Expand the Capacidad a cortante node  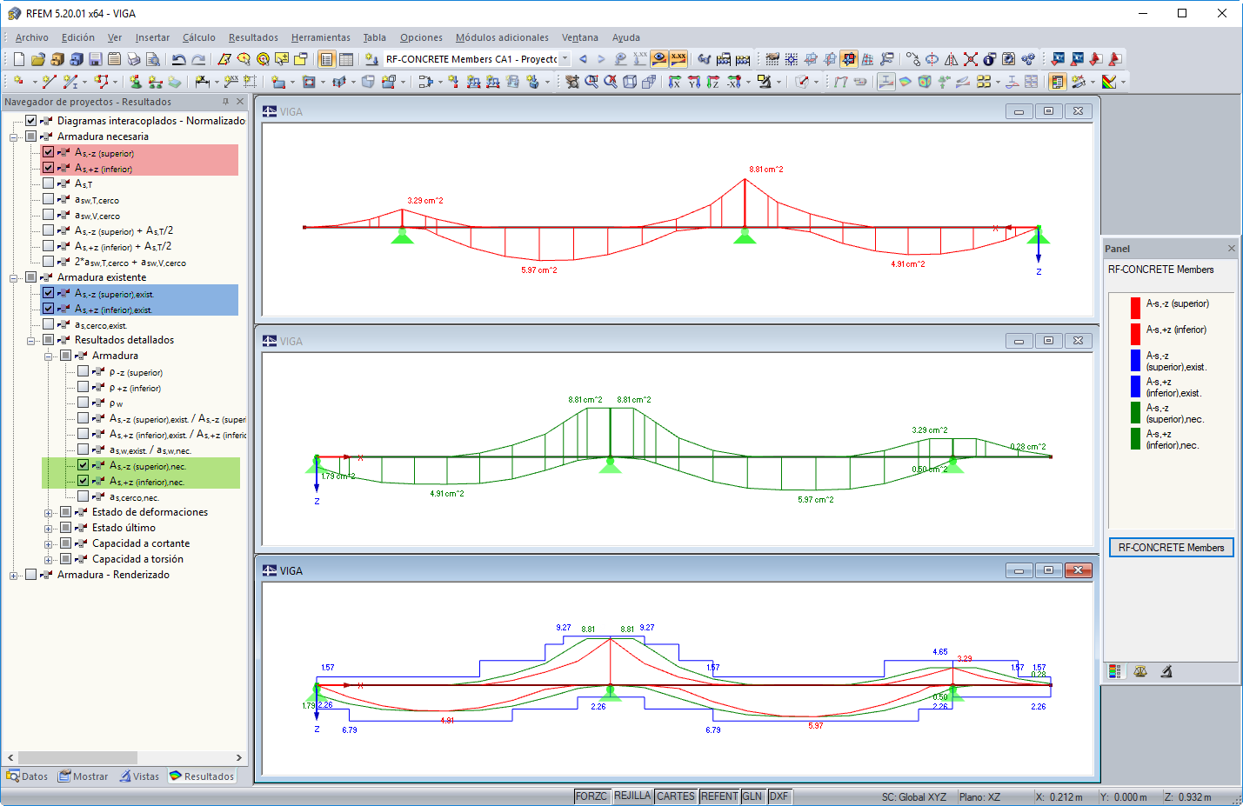[x=48, y=543]
